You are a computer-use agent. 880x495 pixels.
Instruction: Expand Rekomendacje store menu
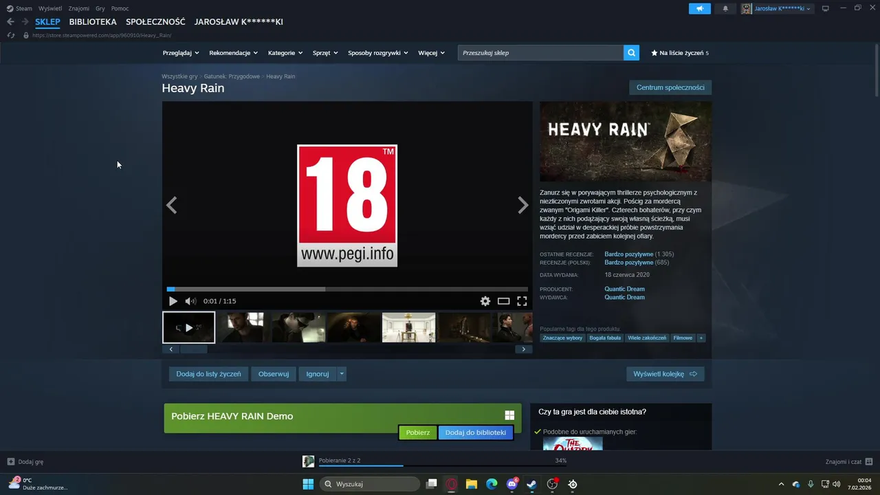(234, 52)
